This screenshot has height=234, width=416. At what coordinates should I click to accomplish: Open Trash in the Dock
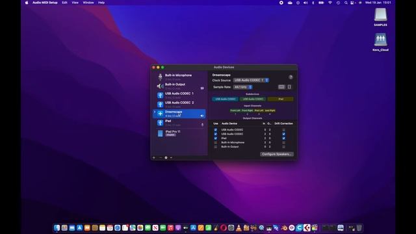point(359,227)
